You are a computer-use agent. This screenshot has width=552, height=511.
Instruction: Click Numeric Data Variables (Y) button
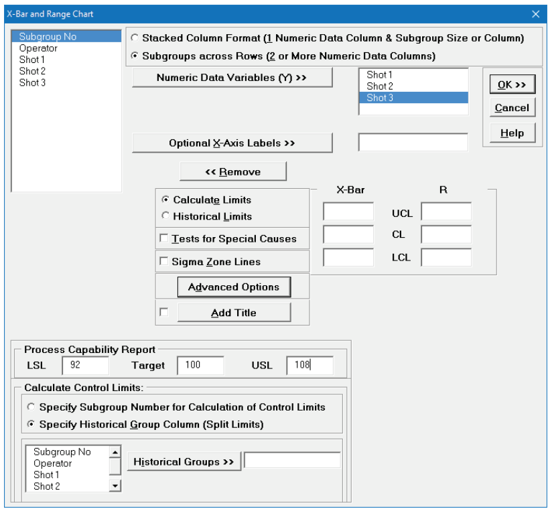(232, 78)
